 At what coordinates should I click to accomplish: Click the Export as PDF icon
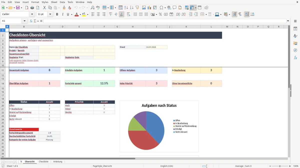point(27,8)
